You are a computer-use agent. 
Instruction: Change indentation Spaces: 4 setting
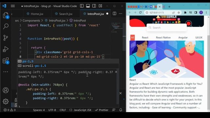click(39, 110)
